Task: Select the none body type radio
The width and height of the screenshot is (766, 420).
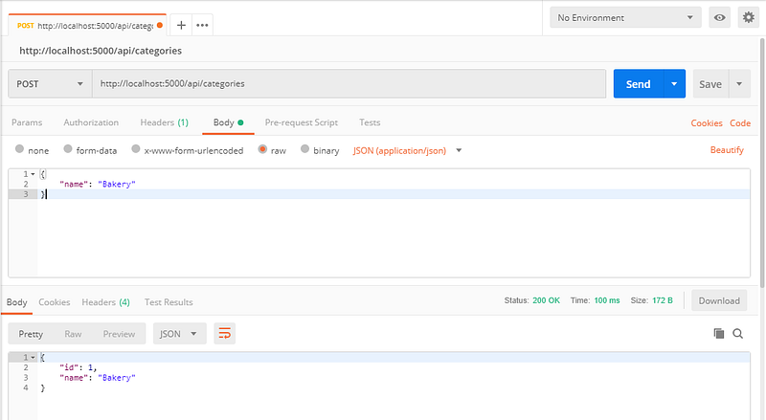Action: (x=19, y=149)
